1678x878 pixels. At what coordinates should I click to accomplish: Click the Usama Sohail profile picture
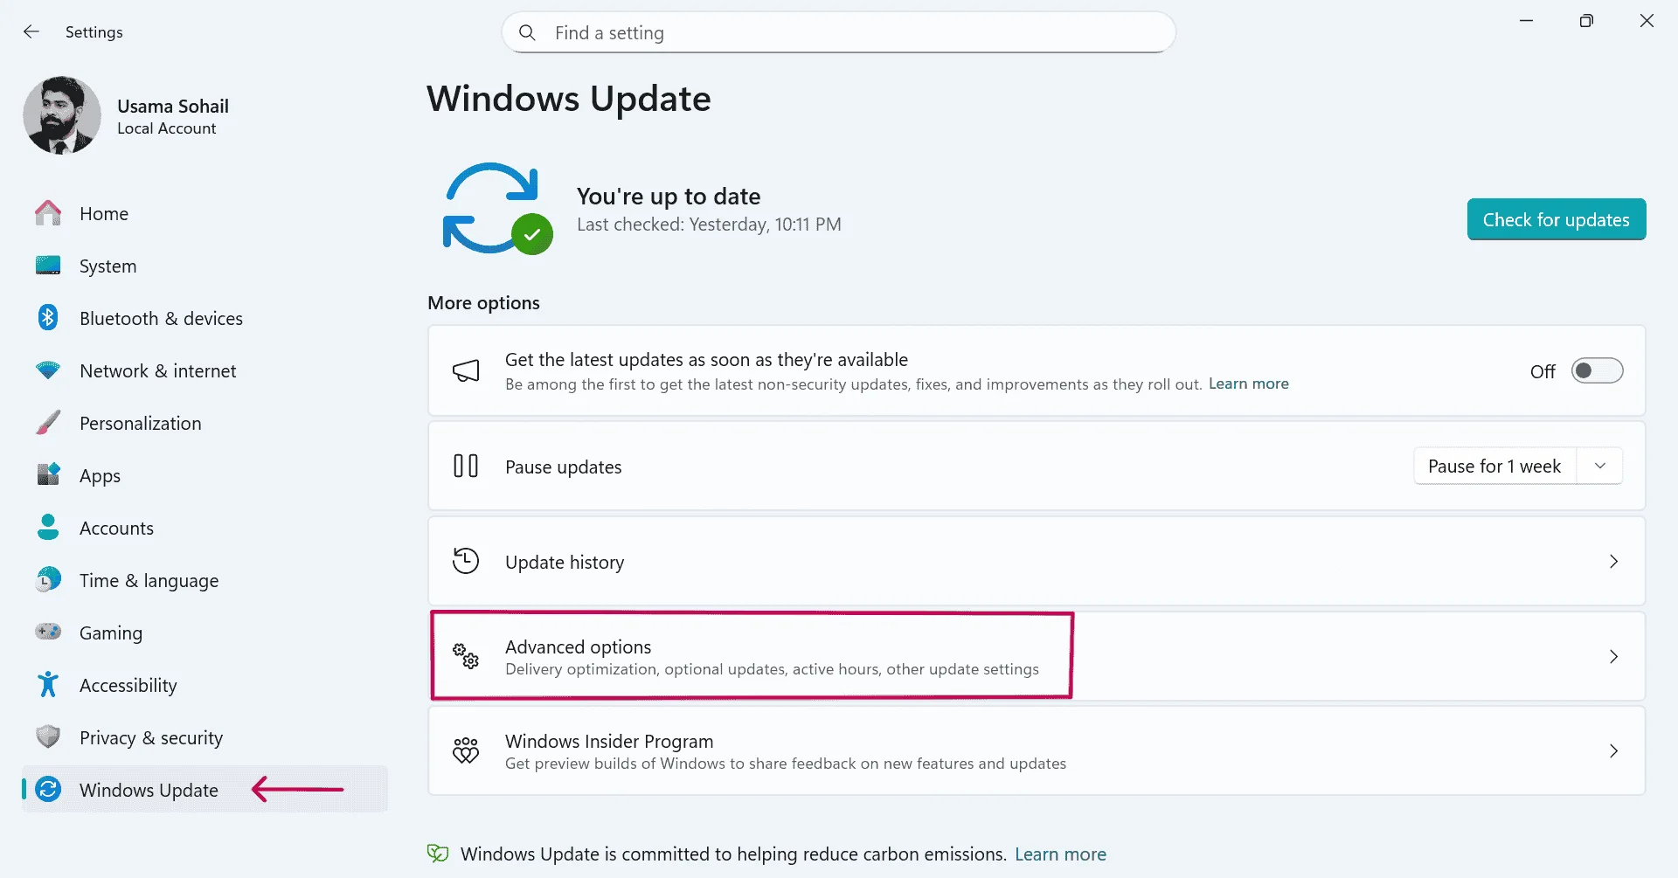[x=62, y=115]
